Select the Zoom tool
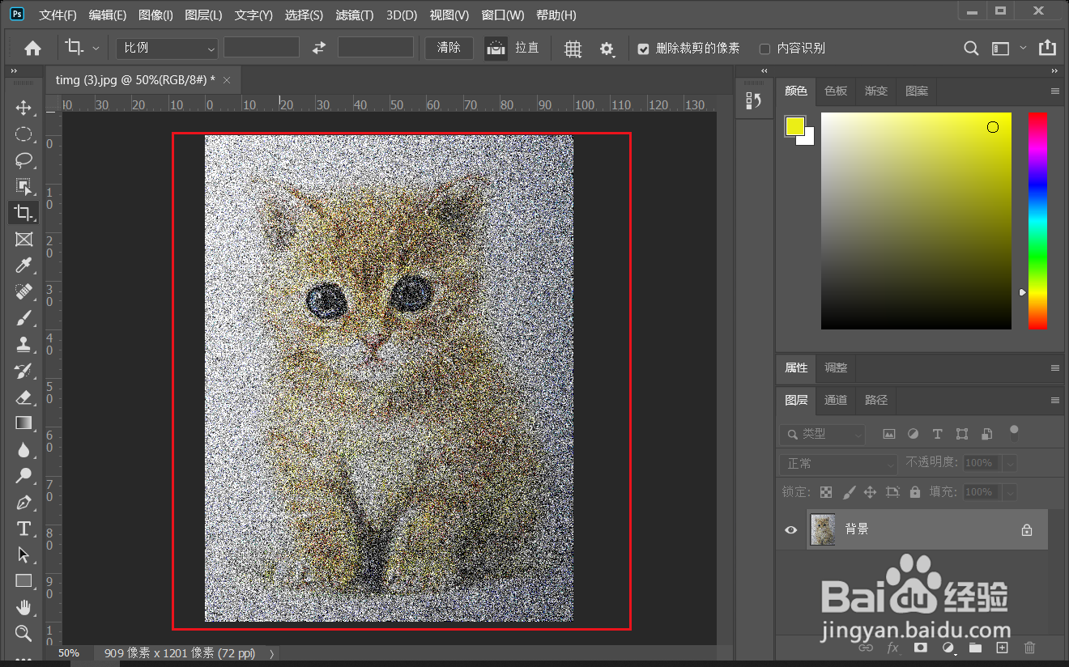Viewport: 1069px width, 667px height. pos(23,633)
